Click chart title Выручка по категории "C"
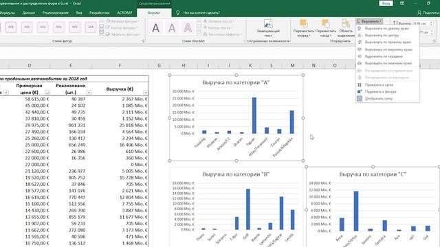Screen dimensions: 440x247 coord(373,174)
